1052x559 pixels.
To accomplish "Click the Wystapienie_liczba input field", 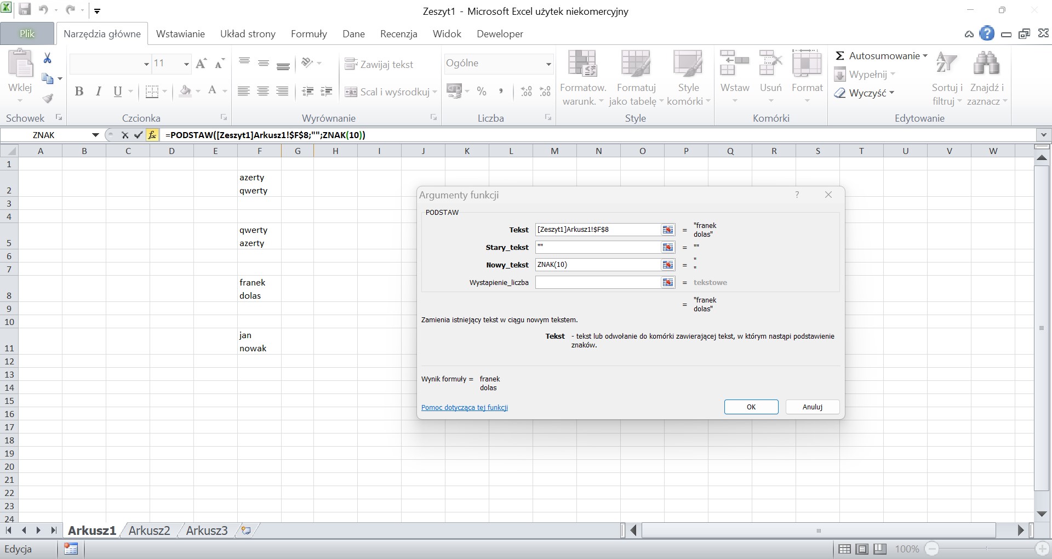I will pyautogui.click(x=598, y=282).
